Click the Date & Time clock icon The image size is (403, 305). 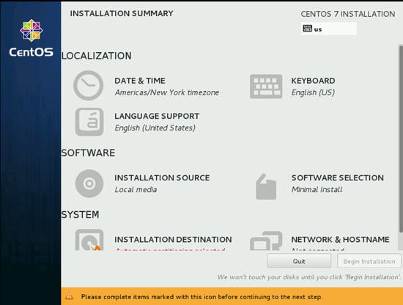(x=89, y=85)
